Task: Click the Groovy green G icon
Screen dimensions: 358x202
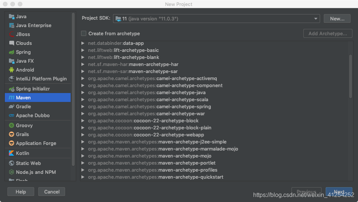Action: pyautogui.click(x=12, y=125)
